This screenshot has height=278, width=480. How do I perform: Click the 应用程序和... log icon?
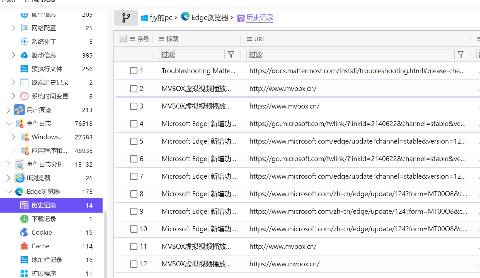[x=25, y=151]
